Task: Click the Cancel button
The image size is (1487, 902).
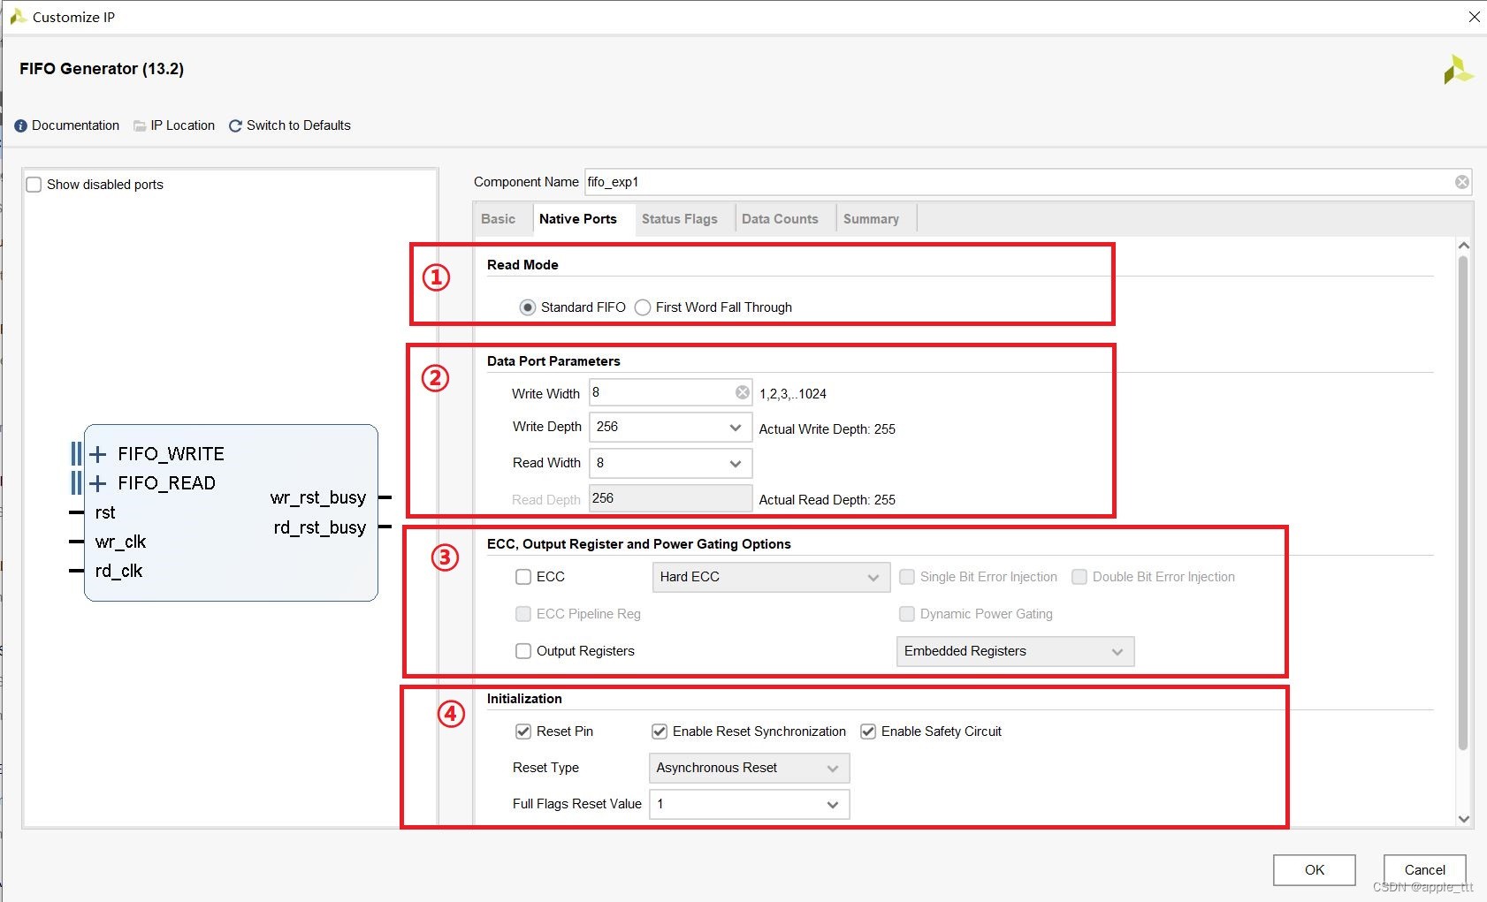Action: pos(1425,870)
